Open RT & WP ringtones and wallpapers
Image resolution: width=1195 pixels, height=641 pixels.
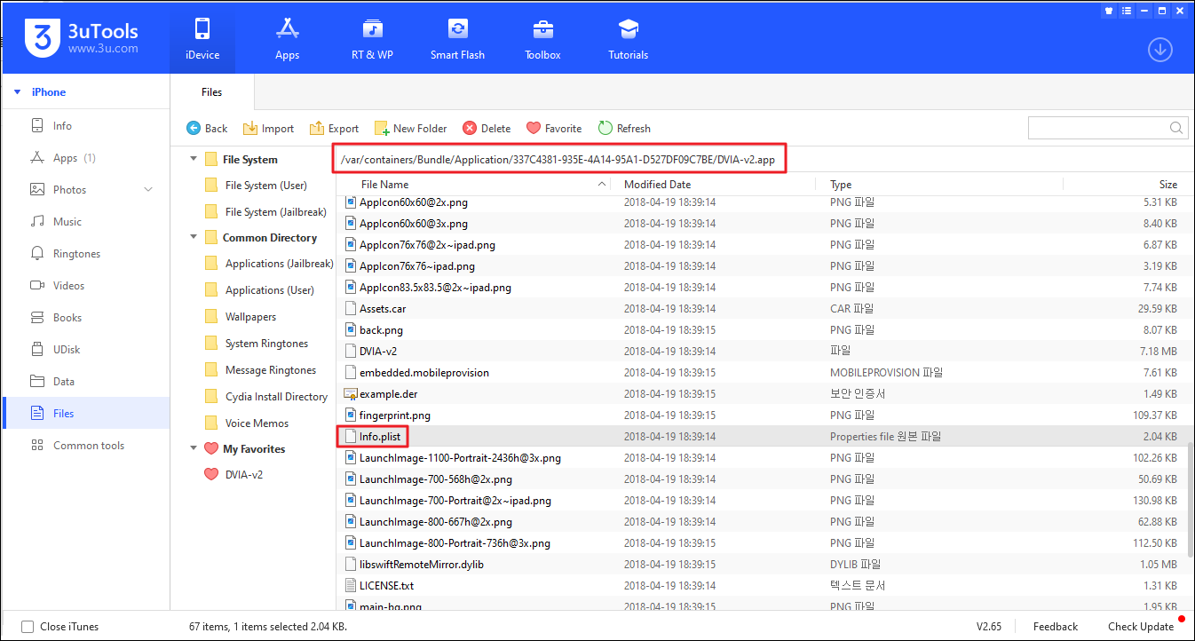coord(372,39)
